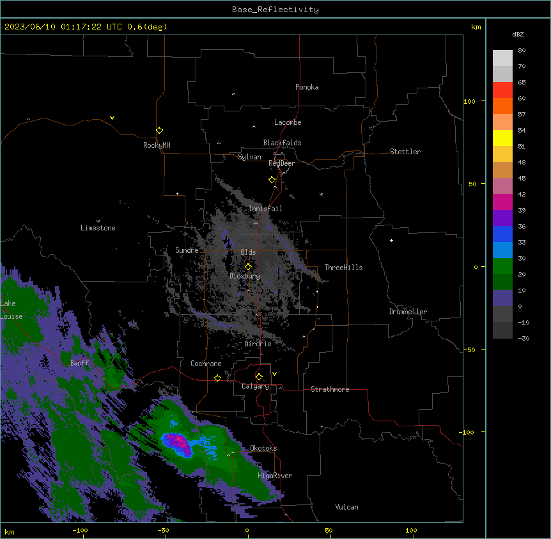The image size is (551, 539).
Task: Click the yellow marker near RockyMH
Action: [x=159, y=131]
